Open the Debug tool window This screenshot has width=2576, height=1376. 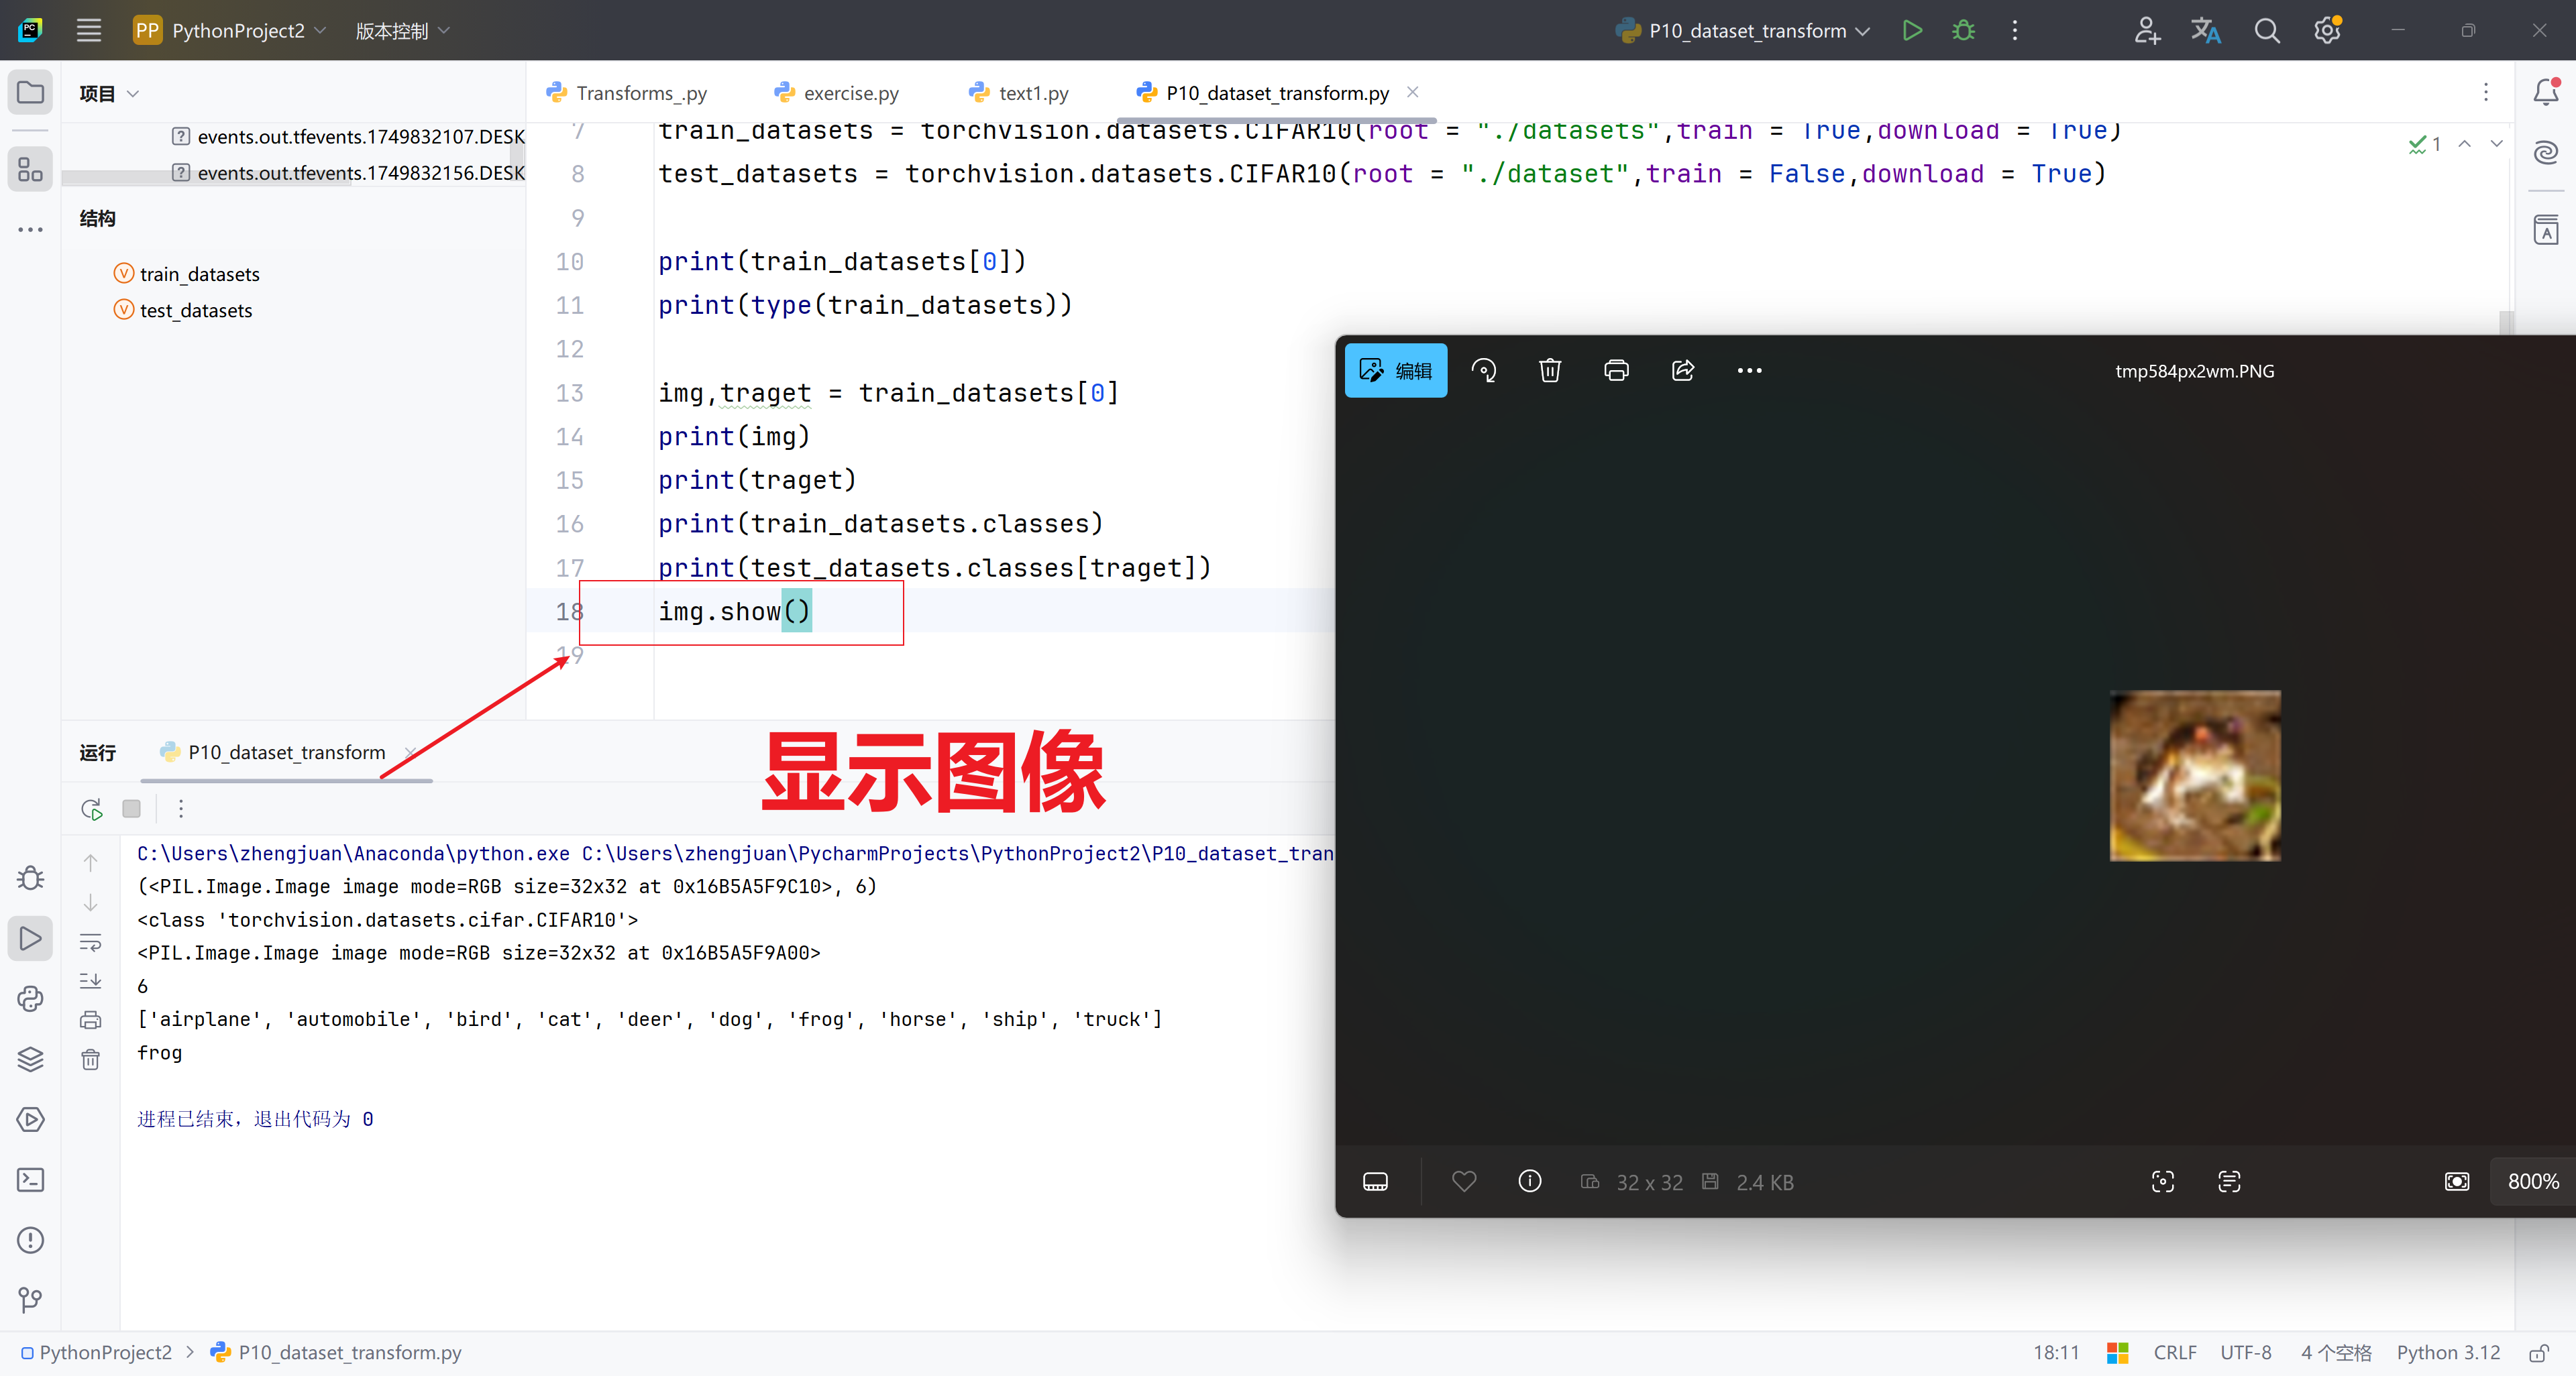[x=30, y=877]
